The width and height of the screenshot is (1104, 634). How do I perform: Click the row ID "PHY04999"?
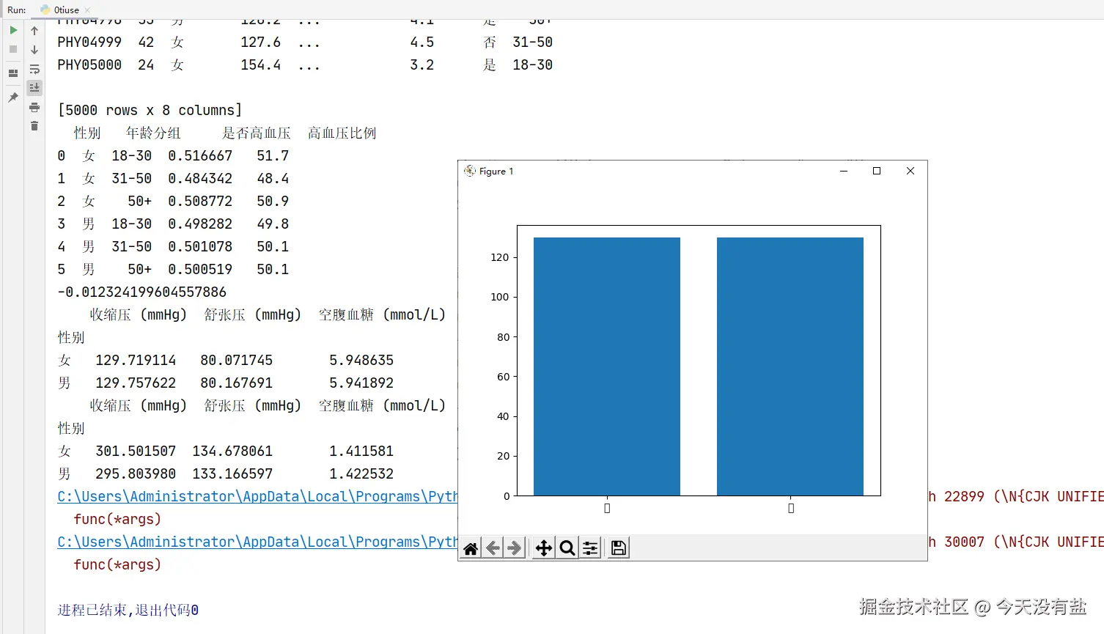[89, 42]
